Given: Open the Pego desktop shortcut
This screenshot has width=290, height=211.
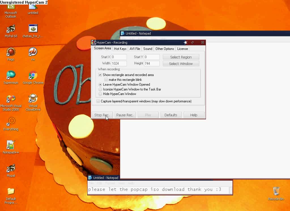Looking at the screenshot, I should click(x=11, y=54).
